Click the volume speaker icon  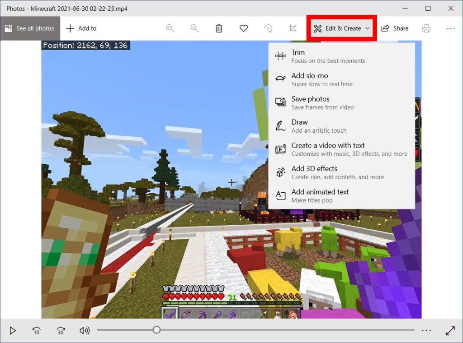pos(85,331)
